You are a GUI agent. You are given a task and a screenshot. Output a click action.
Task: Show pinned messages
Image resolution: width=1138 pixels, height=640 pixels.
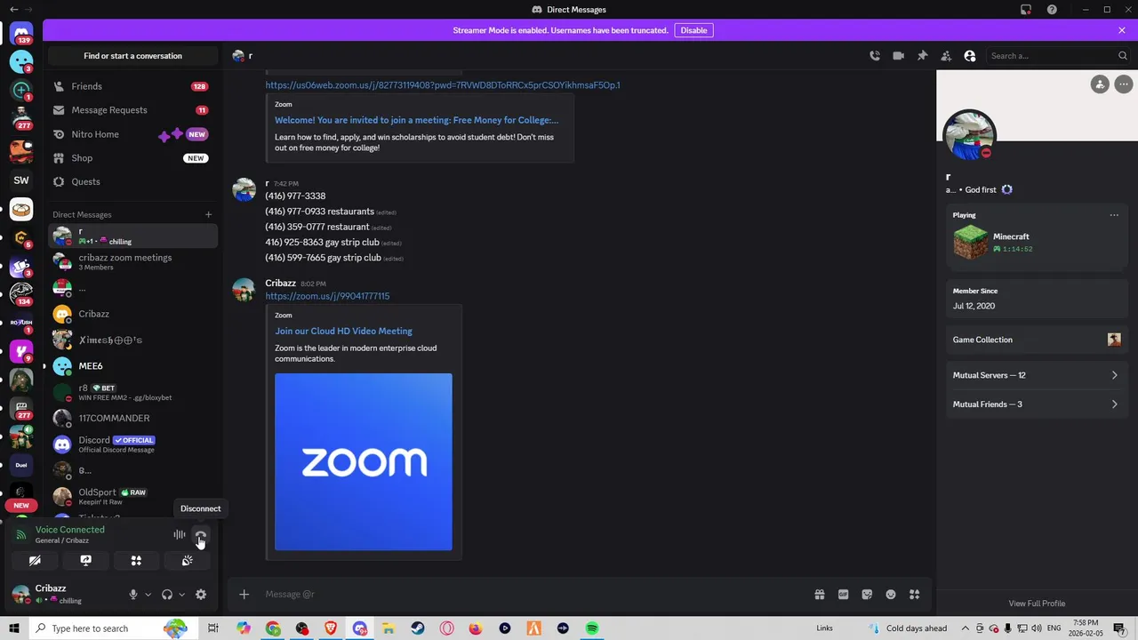pyautogui.click(x=923, y=56)
